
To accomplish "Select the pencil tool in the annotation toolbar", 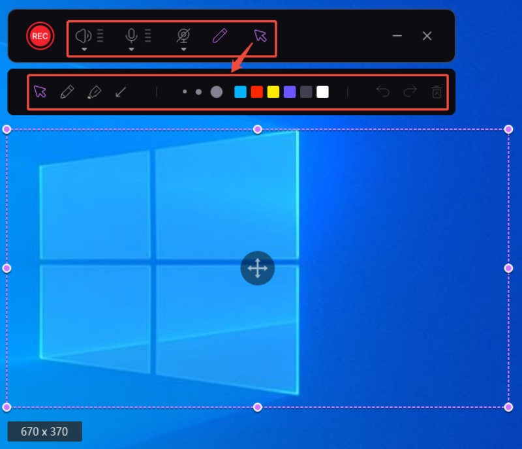I will [67, 92].
